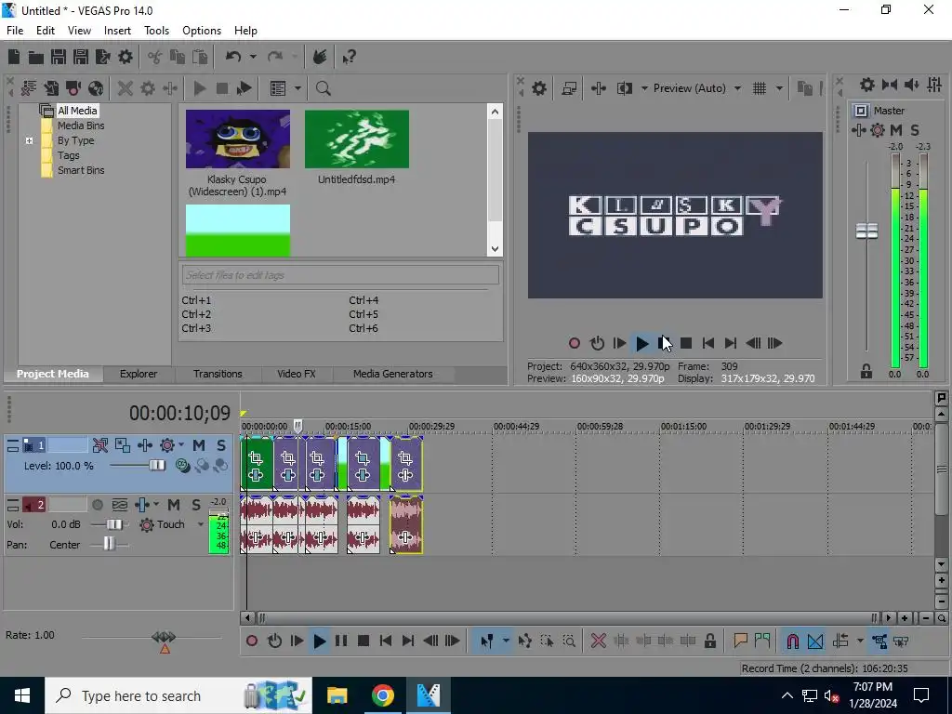Image resolution: width=952 pixels, height=714 pixels.
Task: Open the Touch automation mode dropdown
Action: click(x=201, y=524)
